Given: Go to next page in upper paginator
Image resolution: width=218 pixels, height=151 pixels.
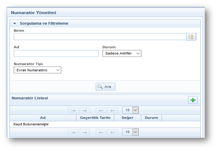Looking at the screenshot, I should 101,110.
